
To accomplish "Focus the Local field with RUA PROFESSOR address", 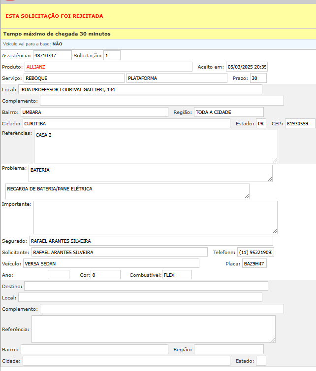I will click(140, 89).
